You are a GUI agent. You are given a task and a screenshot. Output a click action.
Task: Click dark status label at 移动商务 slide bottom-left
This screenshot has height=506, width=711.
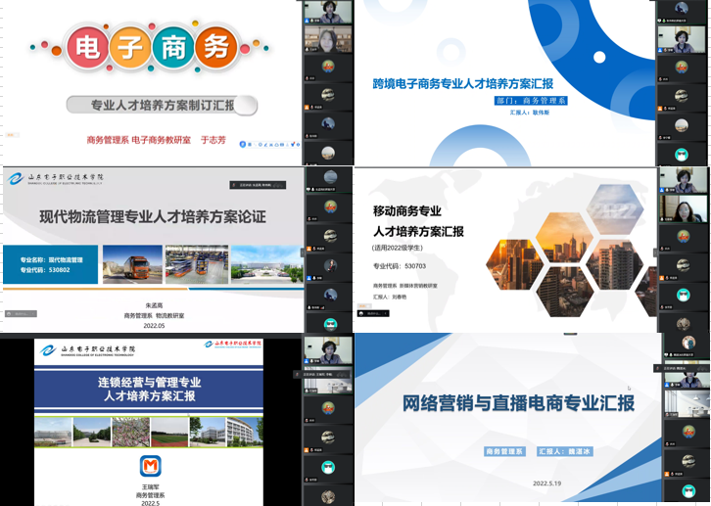[x=375, y=313]
